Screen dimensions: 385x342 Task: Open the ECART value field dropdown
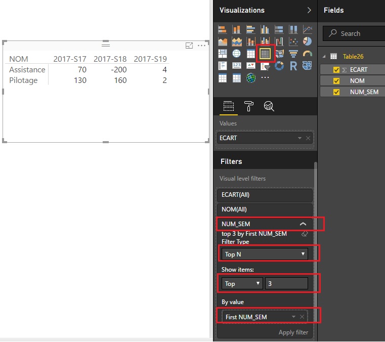pyautogui.click(x=300, y=138)
